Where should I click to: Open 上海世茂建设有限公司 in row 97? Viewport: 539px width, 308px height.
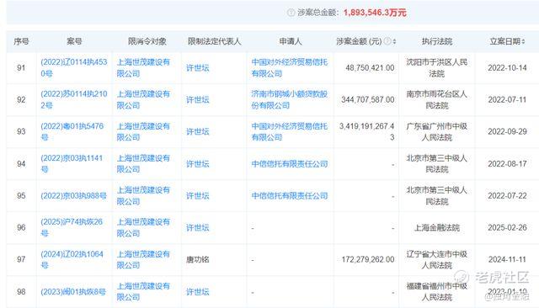[143, 259]
